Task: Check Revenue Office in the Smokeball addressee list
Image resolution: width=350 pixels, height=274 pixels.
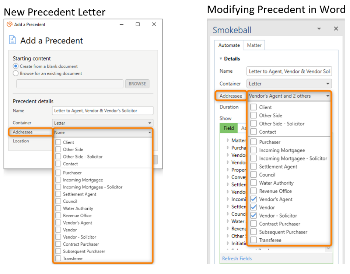Action: coord(253,191)
